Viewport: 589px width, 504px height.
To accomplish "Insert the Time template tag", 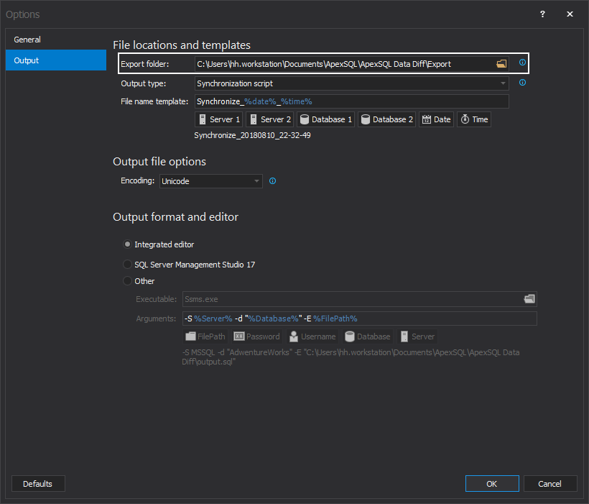I will coord(474,119).
